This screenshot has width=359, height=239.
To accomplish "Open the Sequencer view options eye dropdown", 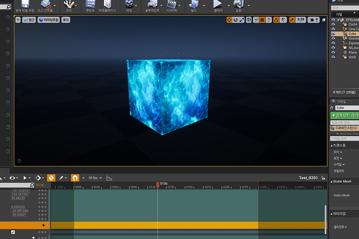I will coord(13,178).
